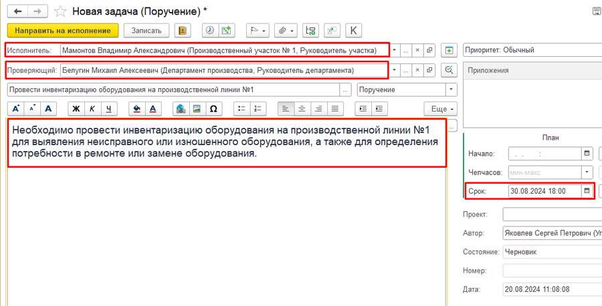This screenshot has height=306, width=602.
Task: Click ellipsis next to task title field
Action: pos(345,90)
